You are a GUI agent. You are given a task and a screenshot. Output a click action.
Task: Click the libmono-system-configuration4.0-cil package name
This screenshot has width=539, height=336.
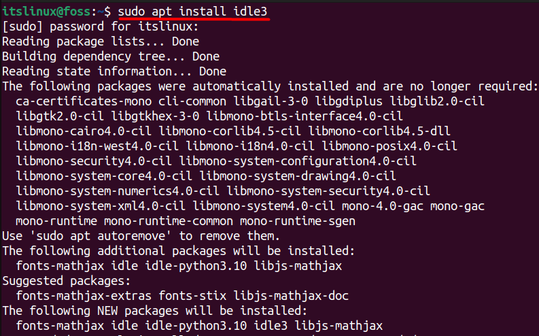298,161
